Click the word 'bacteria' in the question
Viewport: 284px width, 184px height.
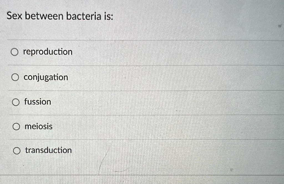tap(83, 17)
